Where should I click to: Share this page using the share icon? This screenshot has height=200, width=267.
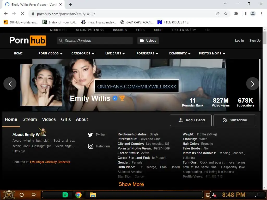click(217, 14)
